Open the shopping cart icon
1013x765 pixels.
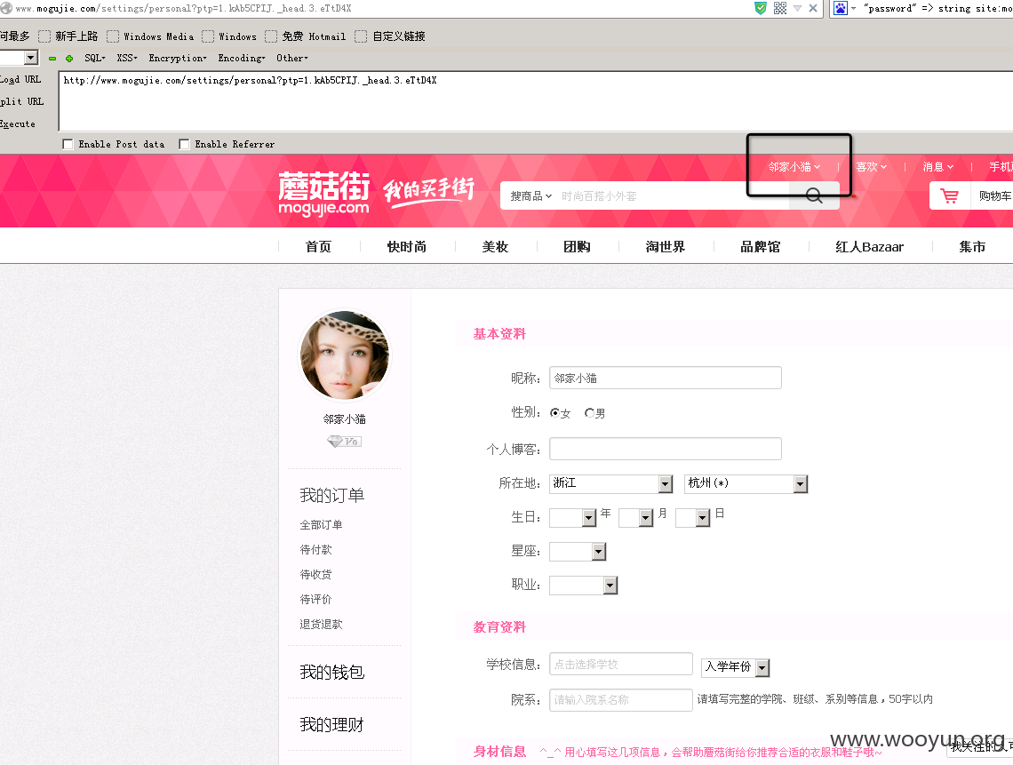(x=949, y=195)
